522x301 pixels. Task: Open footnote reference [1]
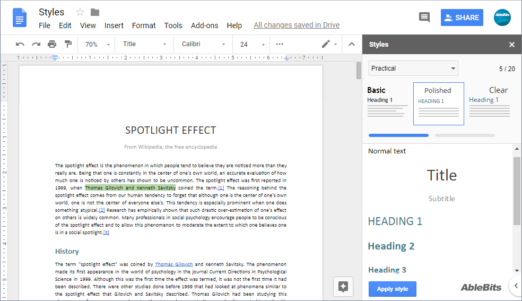pos(221,188)
